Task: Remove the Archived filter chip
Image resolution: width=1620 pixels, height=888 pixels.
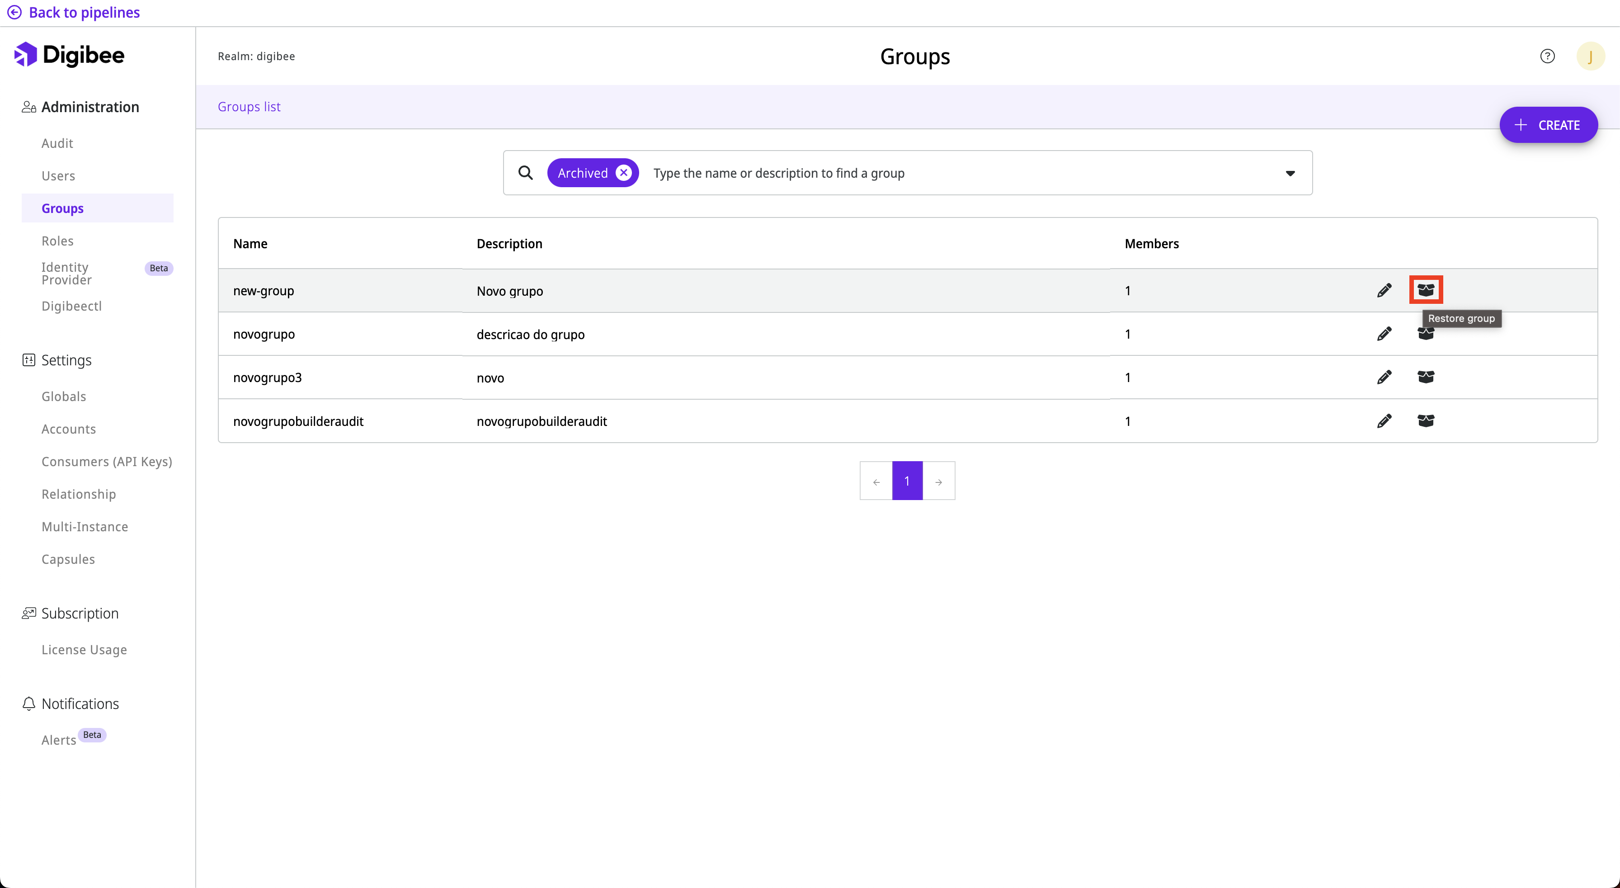Action: coord(623,173)
